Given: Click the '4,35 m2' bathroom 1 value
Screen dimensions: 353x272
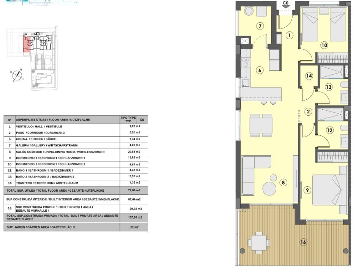Looking at the screenshot, I should click(135, 170).
